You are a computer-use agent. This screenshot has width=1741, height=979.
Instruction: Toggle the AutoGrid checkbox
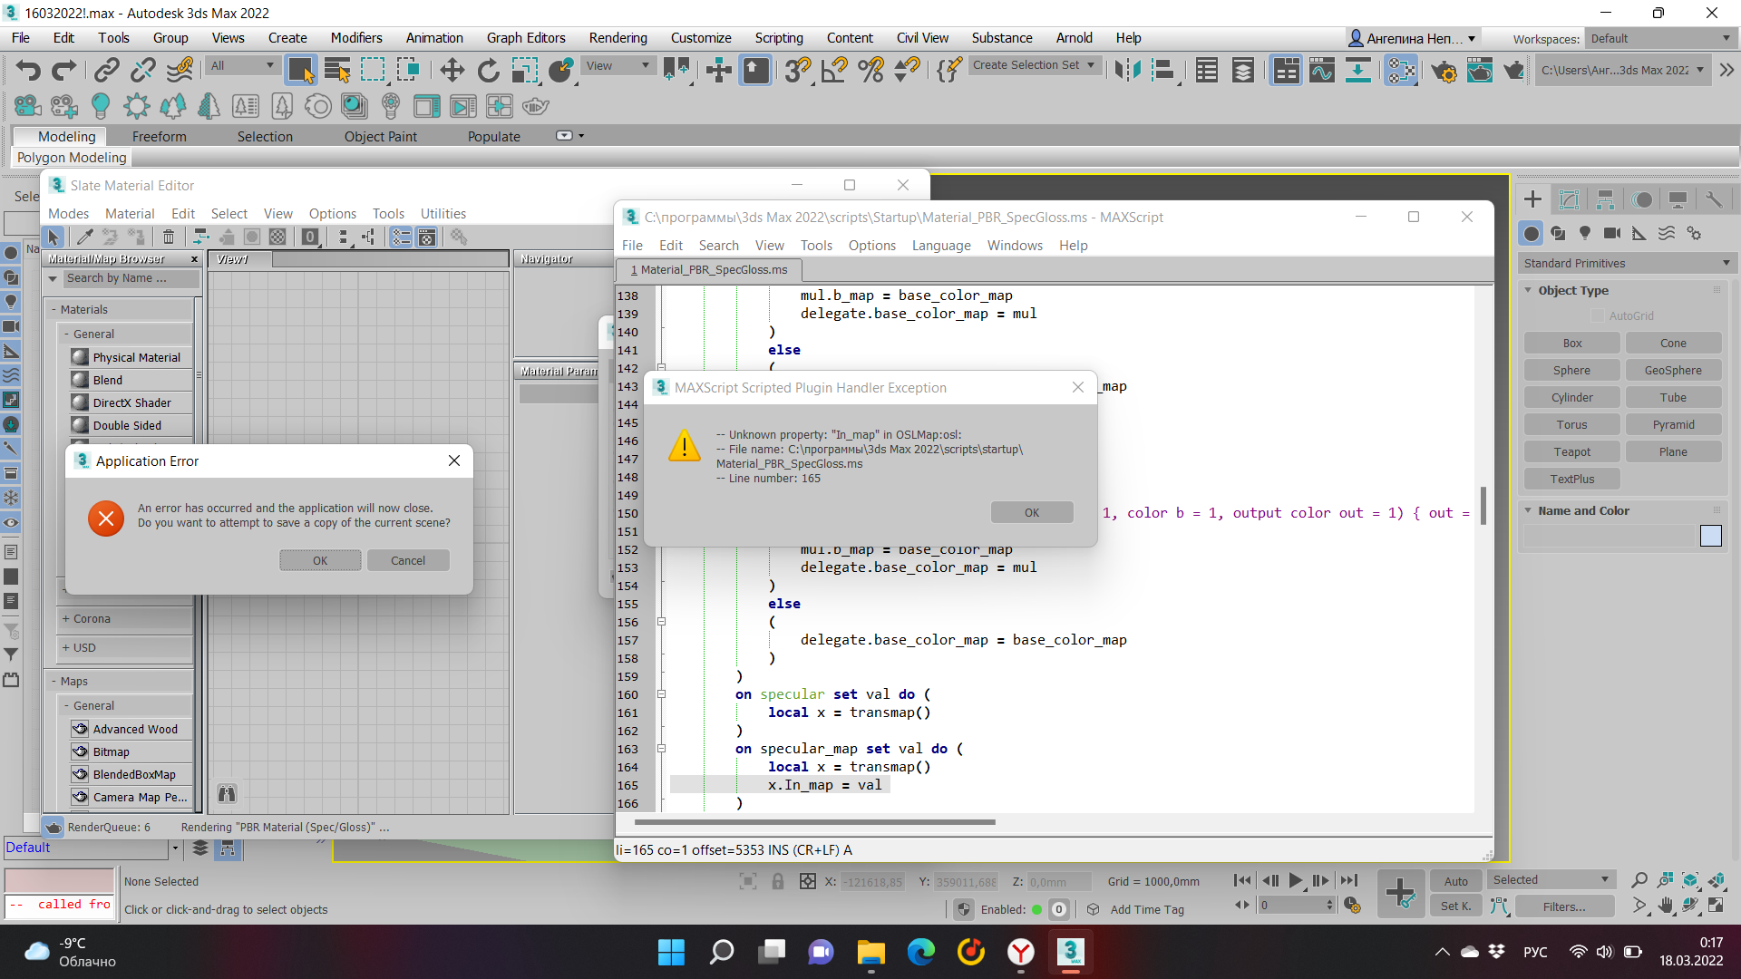[1598, 315]
